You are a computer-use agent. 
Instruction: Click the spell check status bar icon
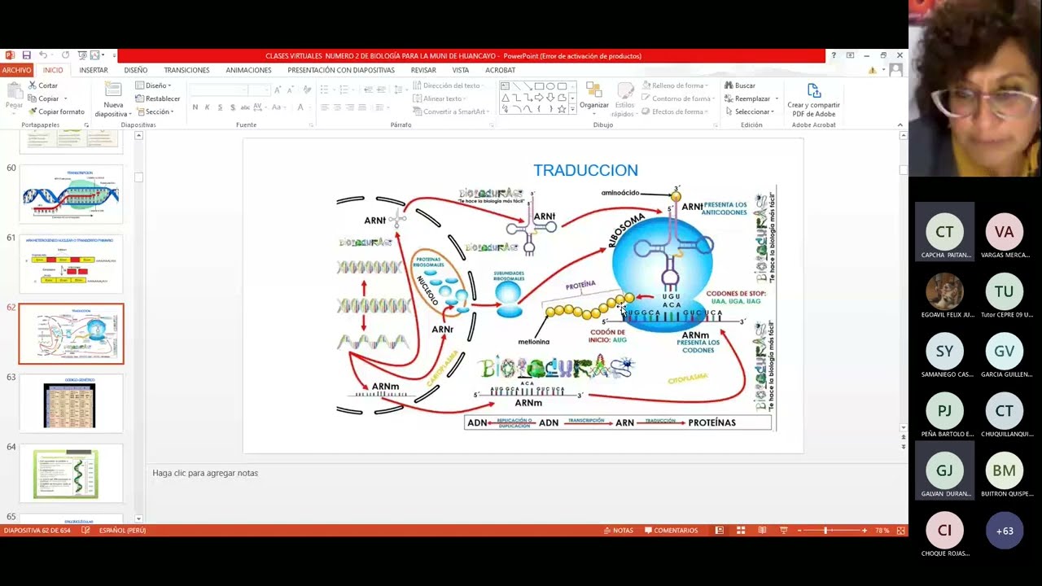tap(85, 530)
